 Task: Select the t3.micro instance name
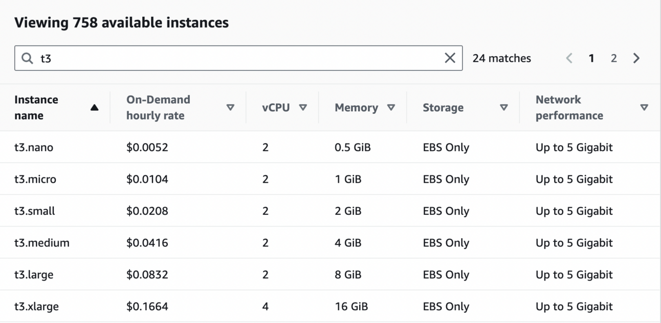(x=35, y=179)
